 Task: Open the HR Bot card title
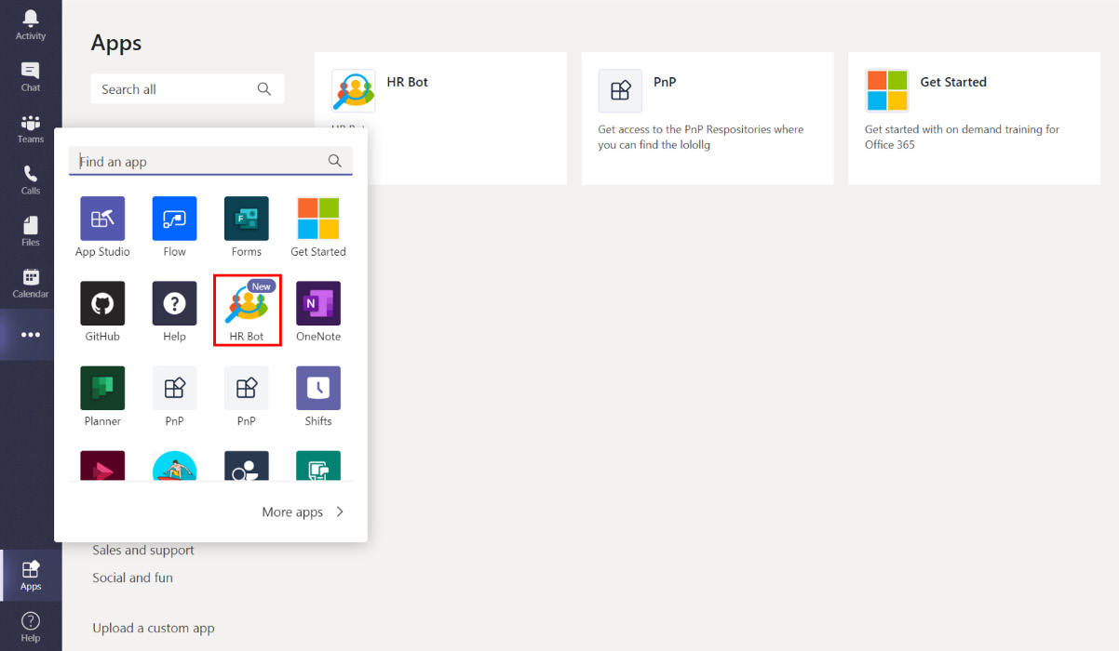(x=408, y=82)
